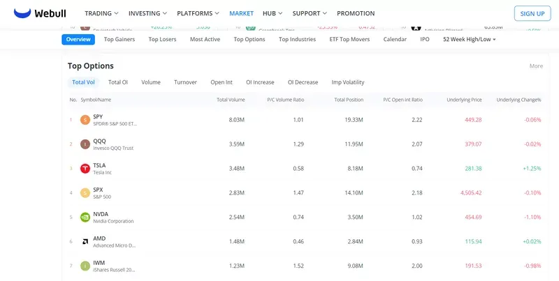
Task: Open the Calendar tab
Action: pyautogui.click(x=395, y=40)
